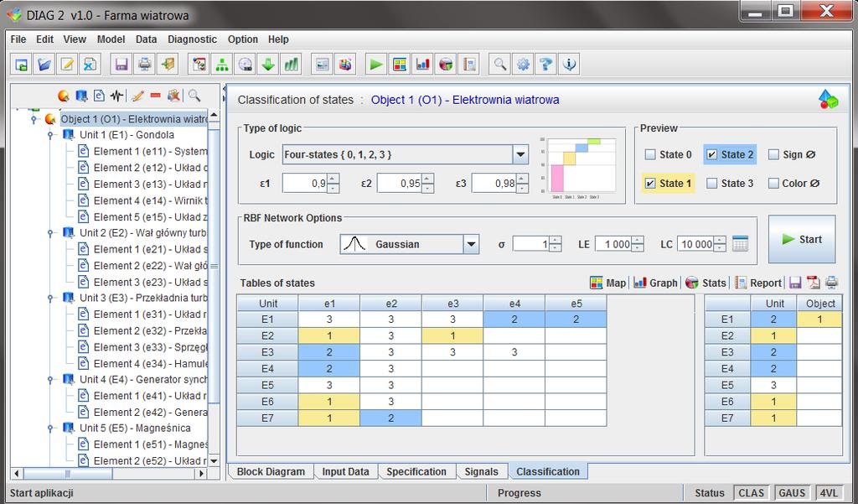This screenshot has width=858, height=504.
Task: Uncheck the State 2 checkbox
Action: pyautogui.click(x=711, y=154)
